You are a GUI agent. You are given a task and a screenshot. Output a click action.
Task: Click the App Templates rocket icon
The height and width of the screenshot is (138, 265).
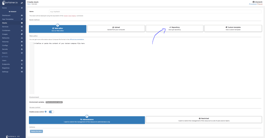22,19
